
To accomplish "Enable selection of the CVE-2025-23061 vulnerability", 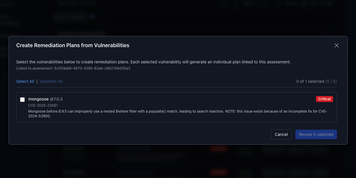I will click(22, 99).
